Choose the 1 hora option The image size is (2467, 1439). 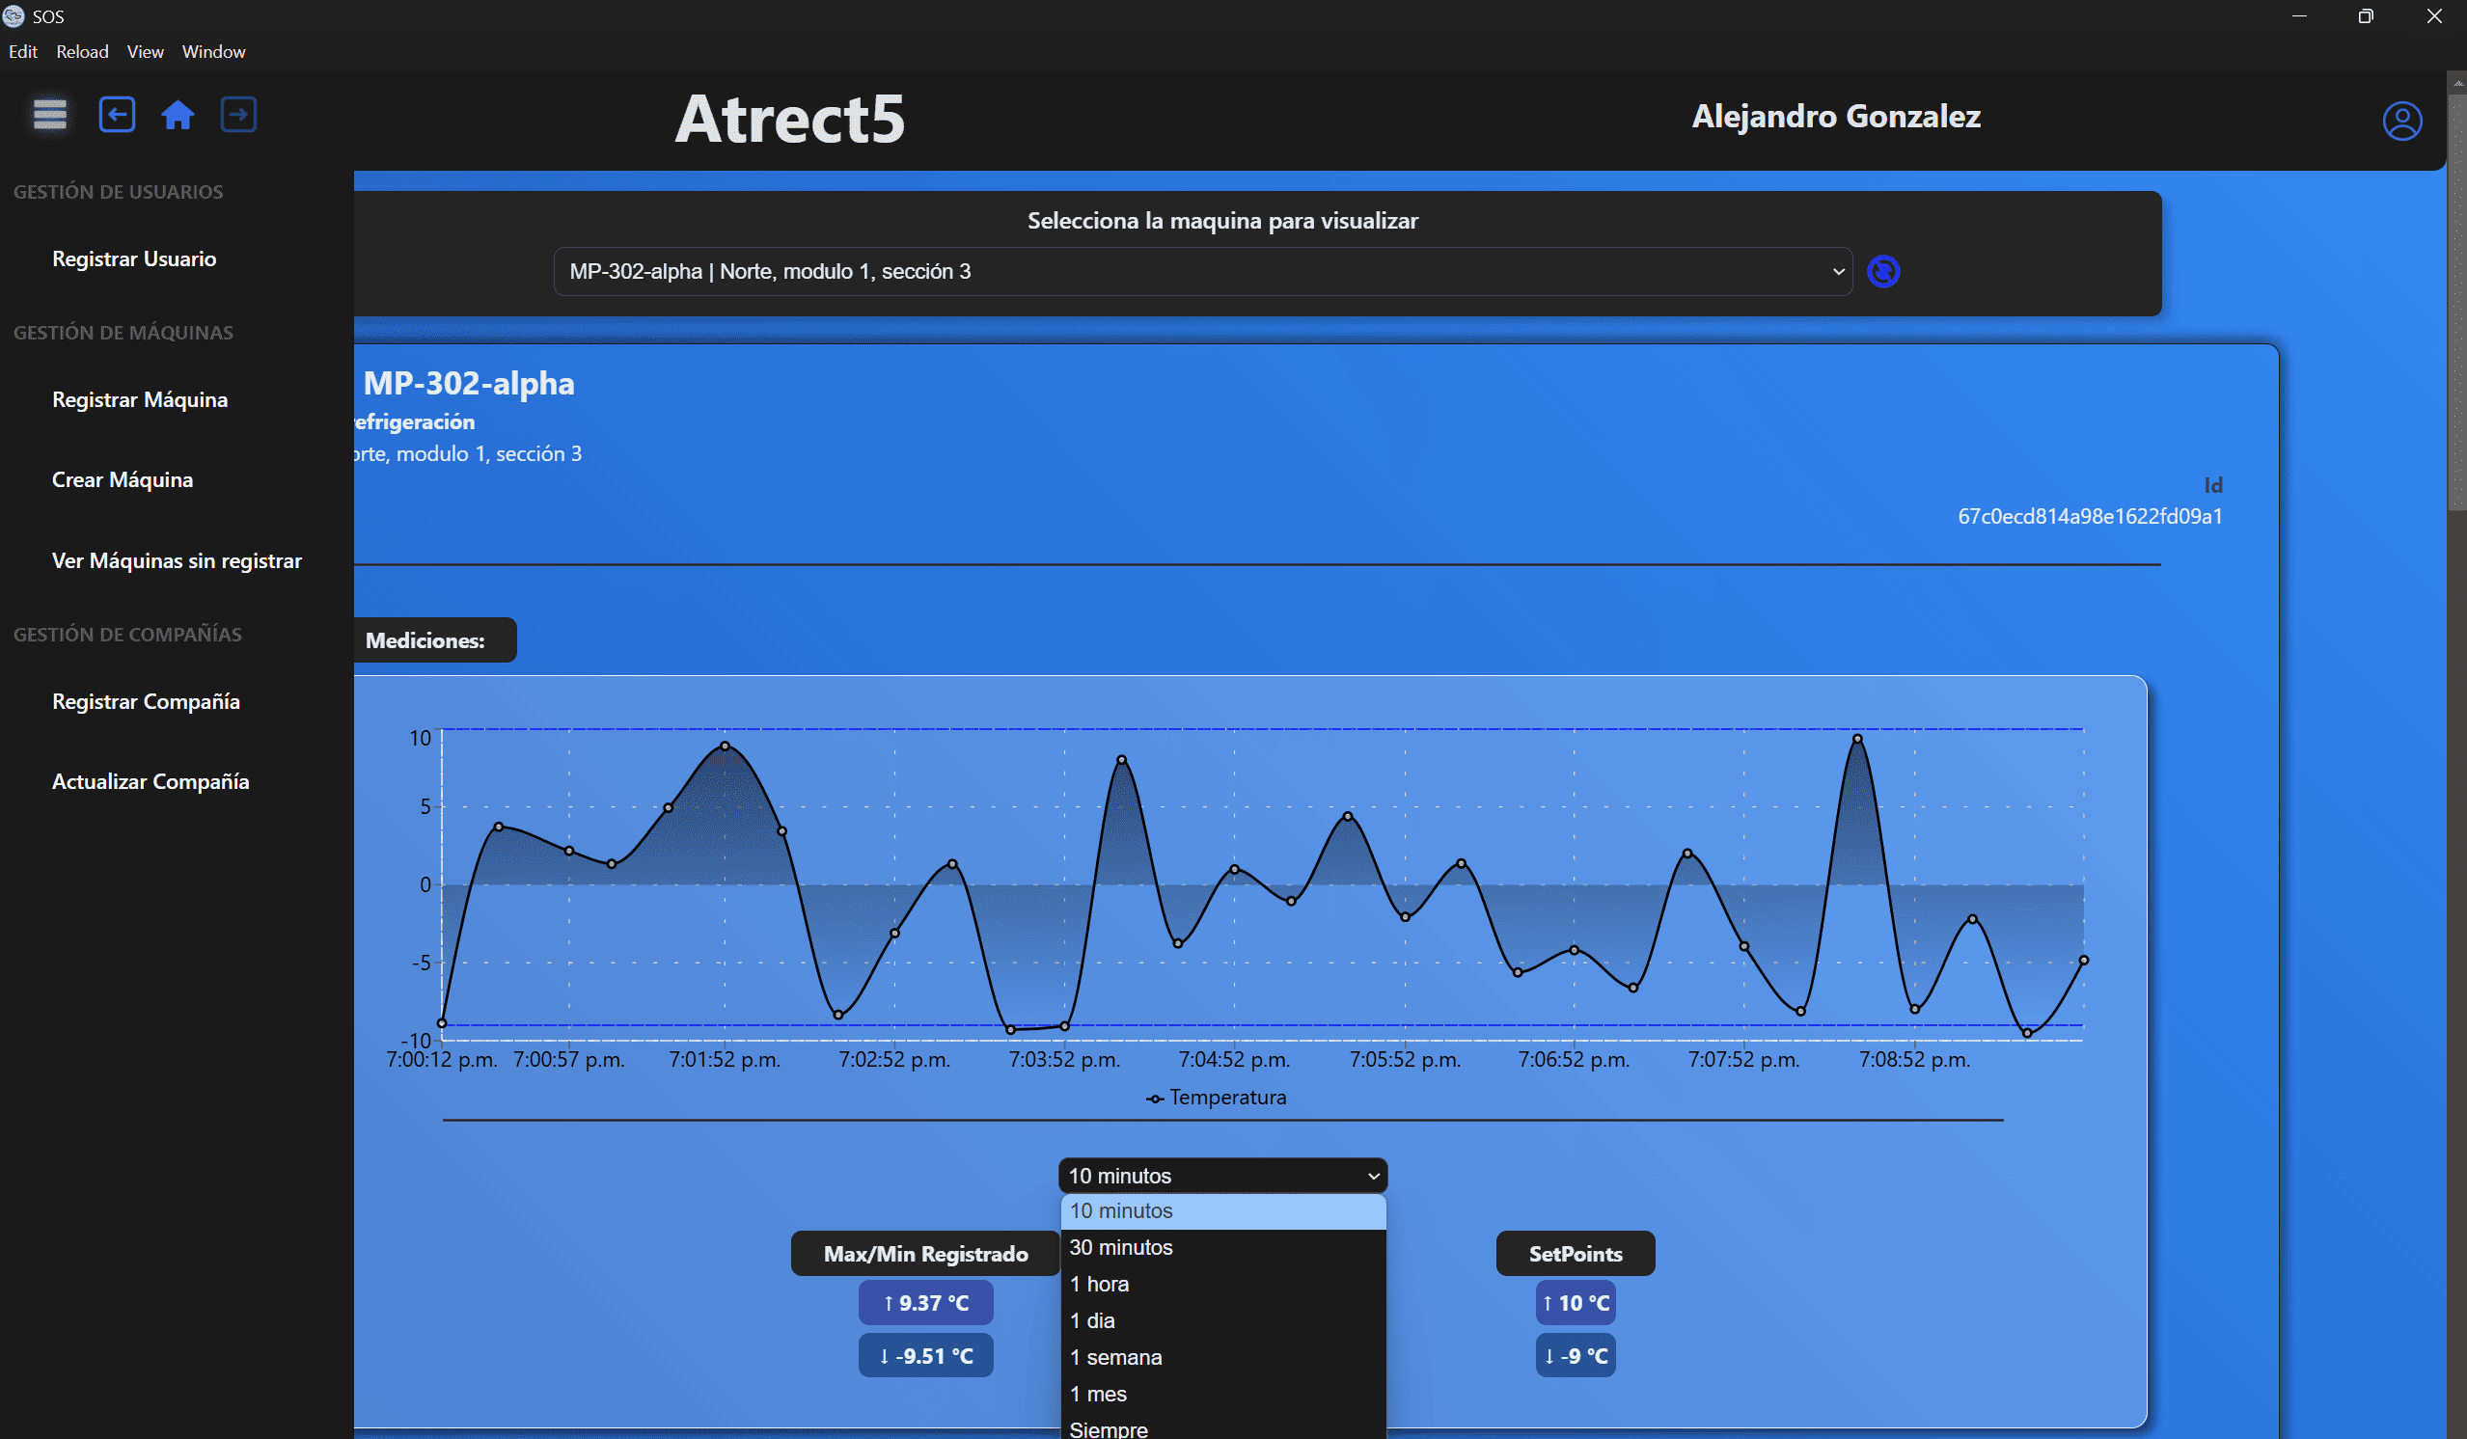tap(1222, 1285)
